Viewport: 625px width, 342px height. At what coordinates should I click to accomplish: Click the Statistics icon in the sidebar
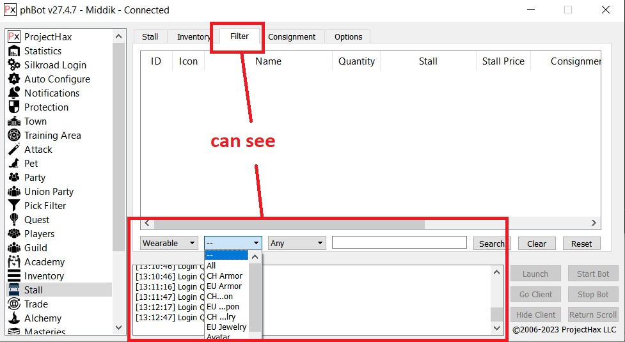coord(14,51)
